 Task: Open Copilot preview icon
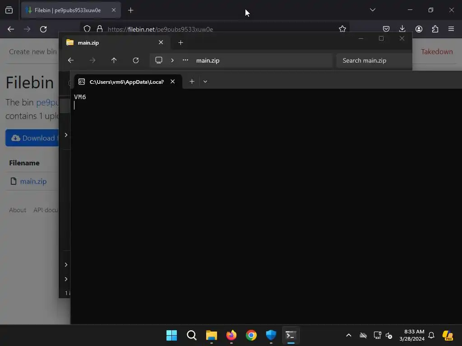tap(448, 335)
